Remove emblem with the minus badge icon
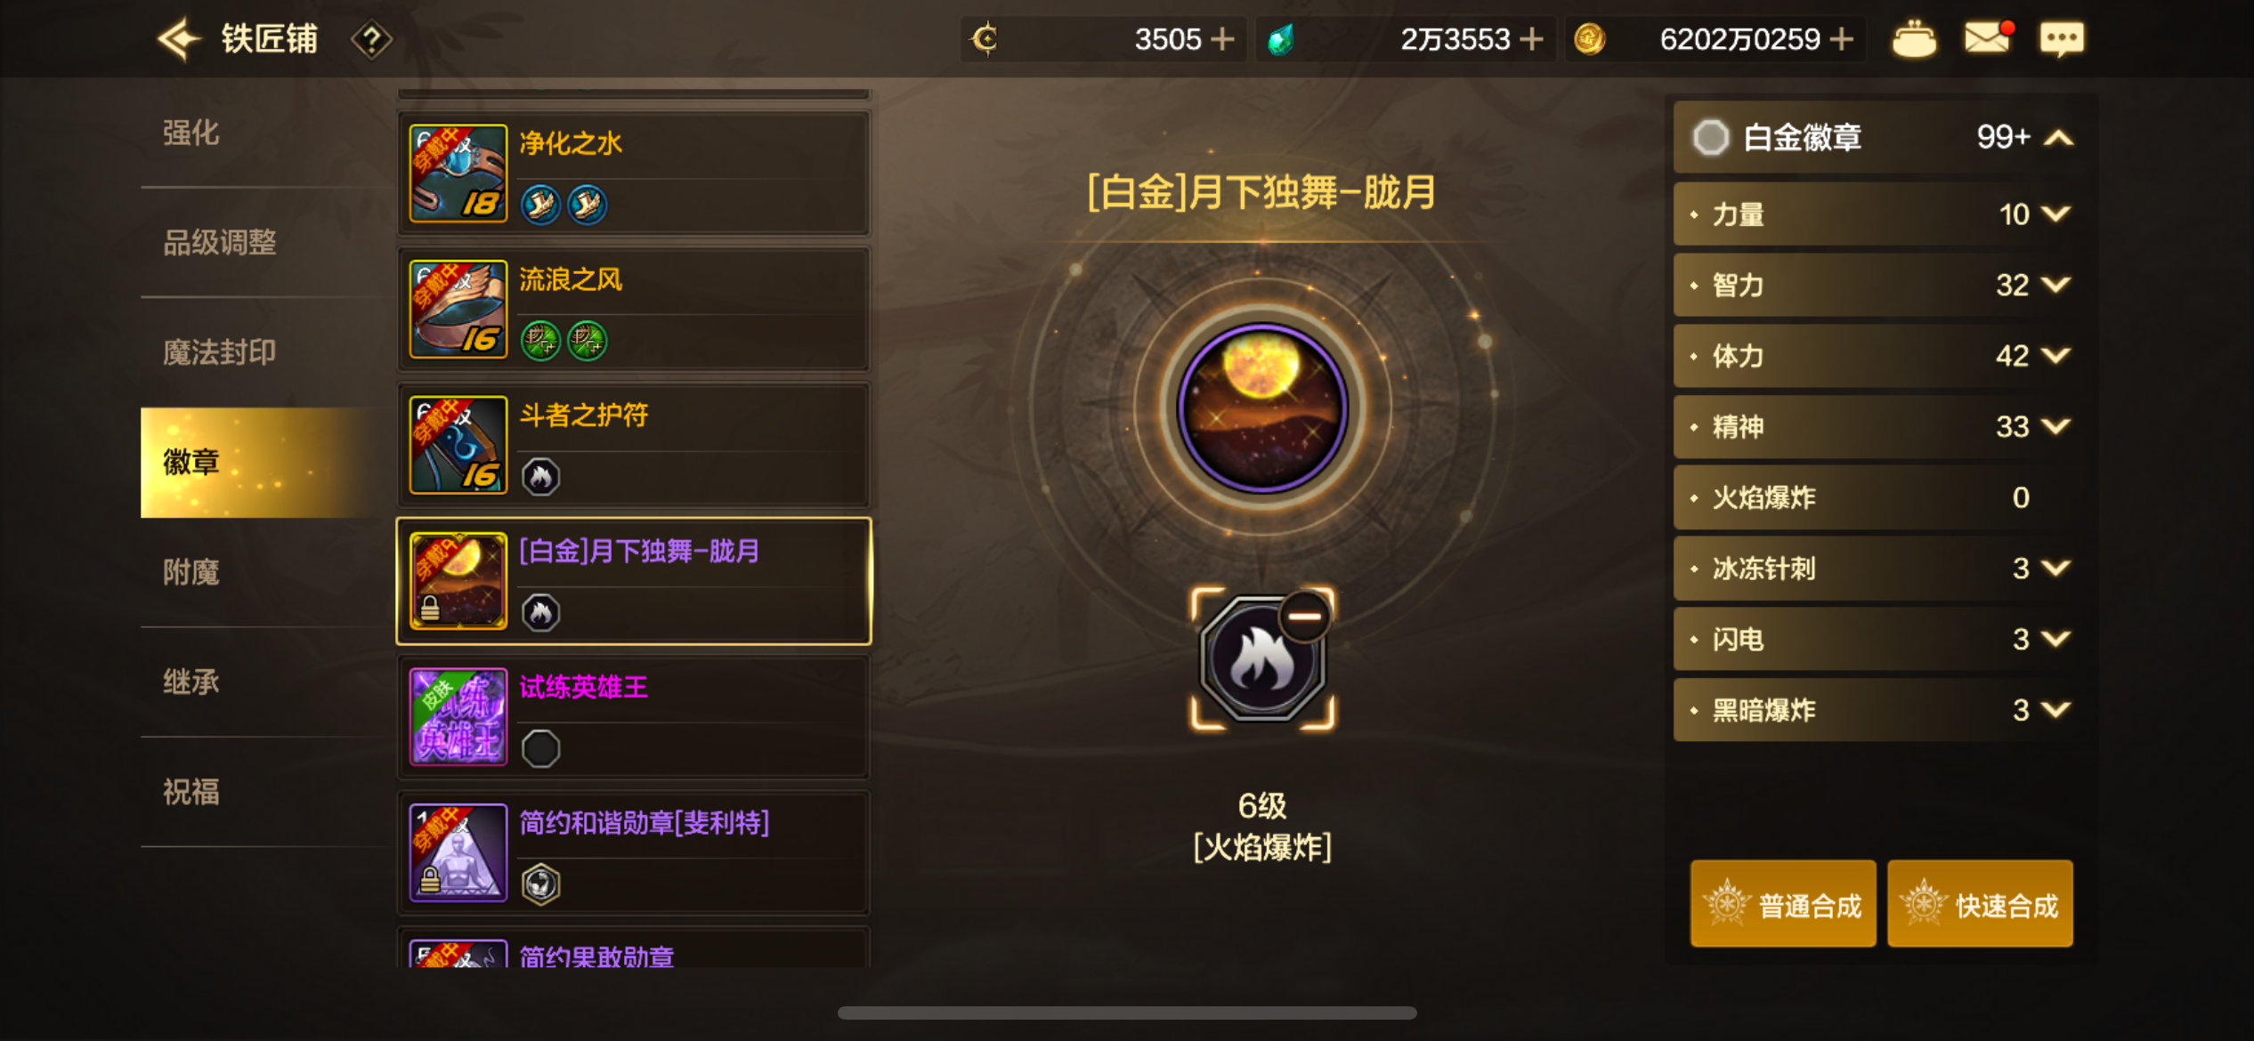2254x1041 pixels. point(1305,616)
